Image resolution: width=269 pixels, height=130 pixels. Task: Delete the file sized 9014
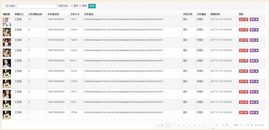[254, 61]
